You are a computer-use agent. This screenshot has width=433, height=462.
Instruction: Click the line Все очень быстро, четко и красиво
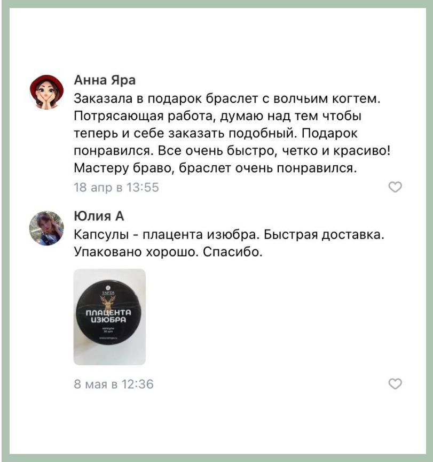click(x=274, y=151)
